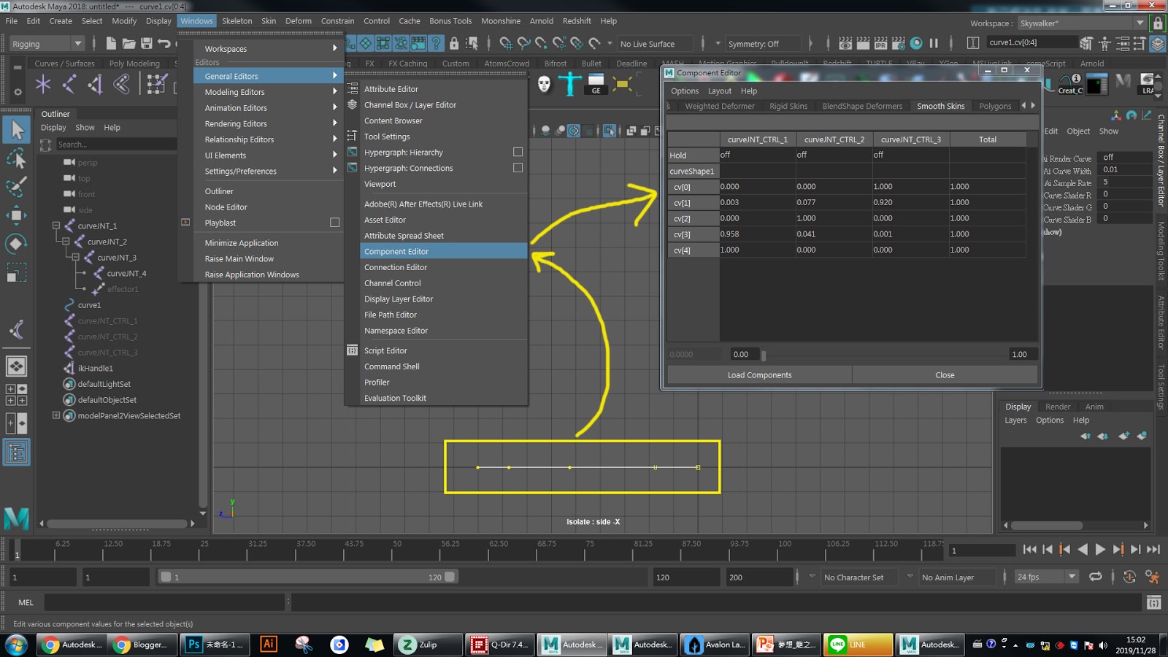Open the Render View icon

point(845,43)
